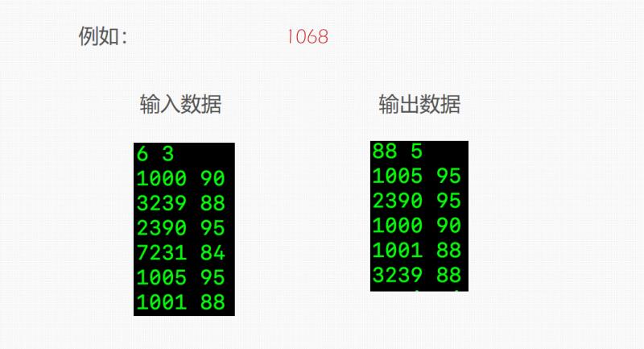Click the number 5 in output's first line
This screenshot has width=644, height=349.
tap(416, 151)
